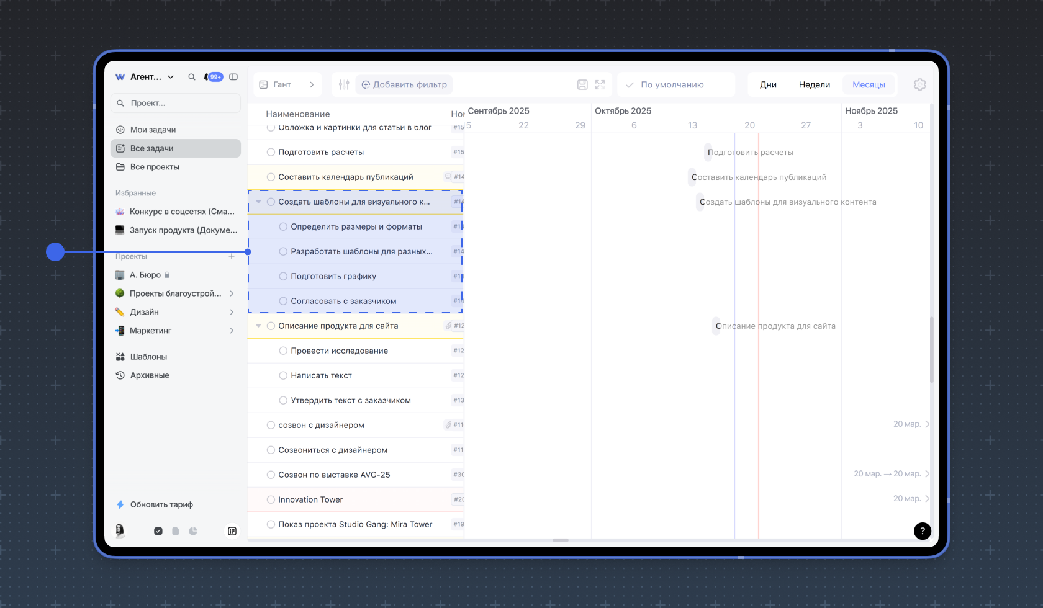1043x608 pixels.
Task: Complete the 'Innovation Tower' task checkbox
Action: coord(271,499)
